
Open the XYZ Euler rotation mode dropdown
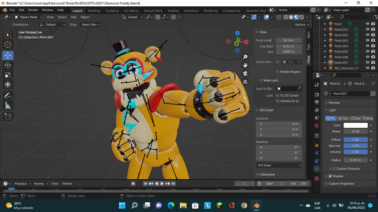coord(279,165)
